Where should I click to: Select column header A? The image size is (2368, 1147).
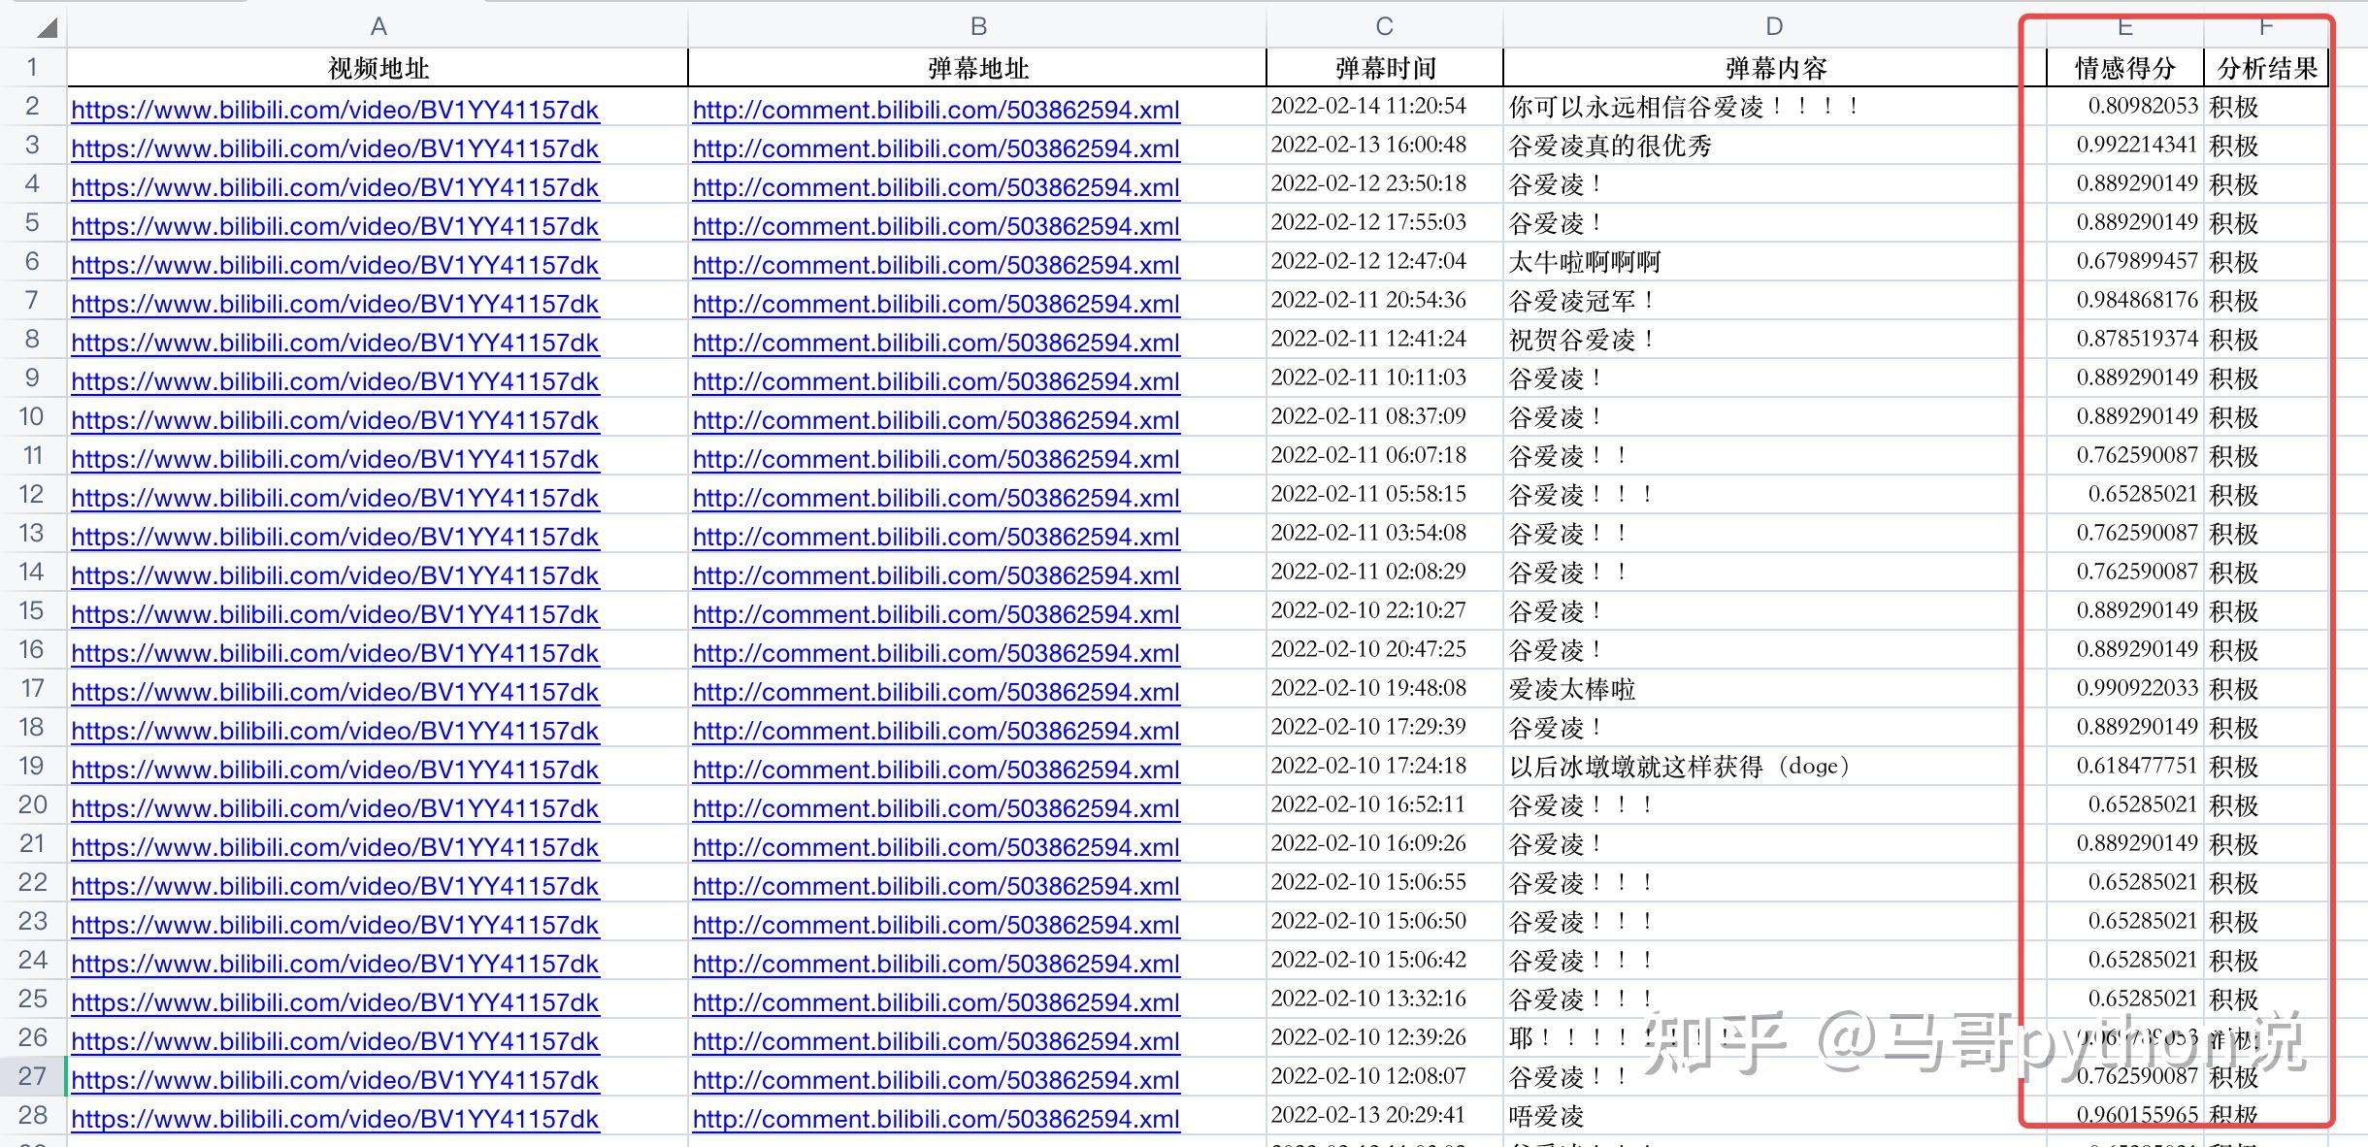(x=377, y=26)
